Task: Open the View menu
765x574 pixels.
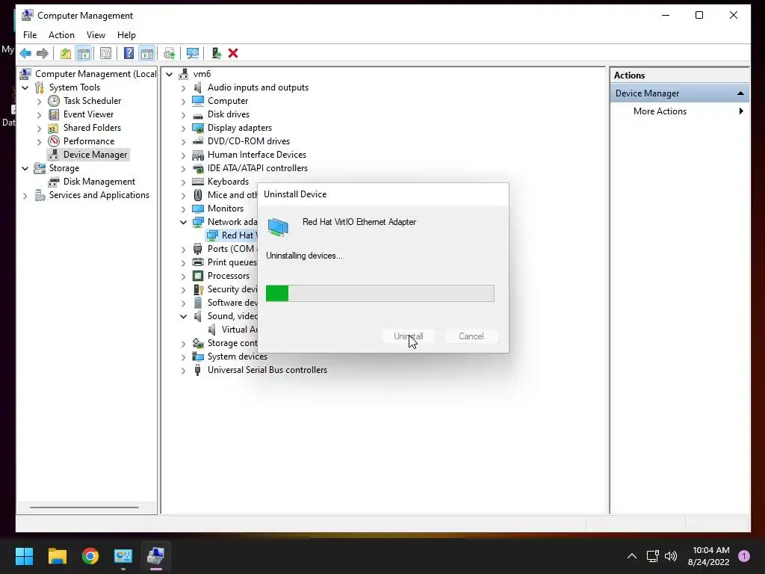Action: pos(96,35)
